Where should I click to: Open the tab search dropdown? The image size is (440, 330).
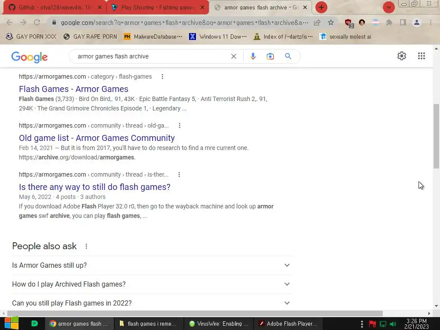point(388,7)
